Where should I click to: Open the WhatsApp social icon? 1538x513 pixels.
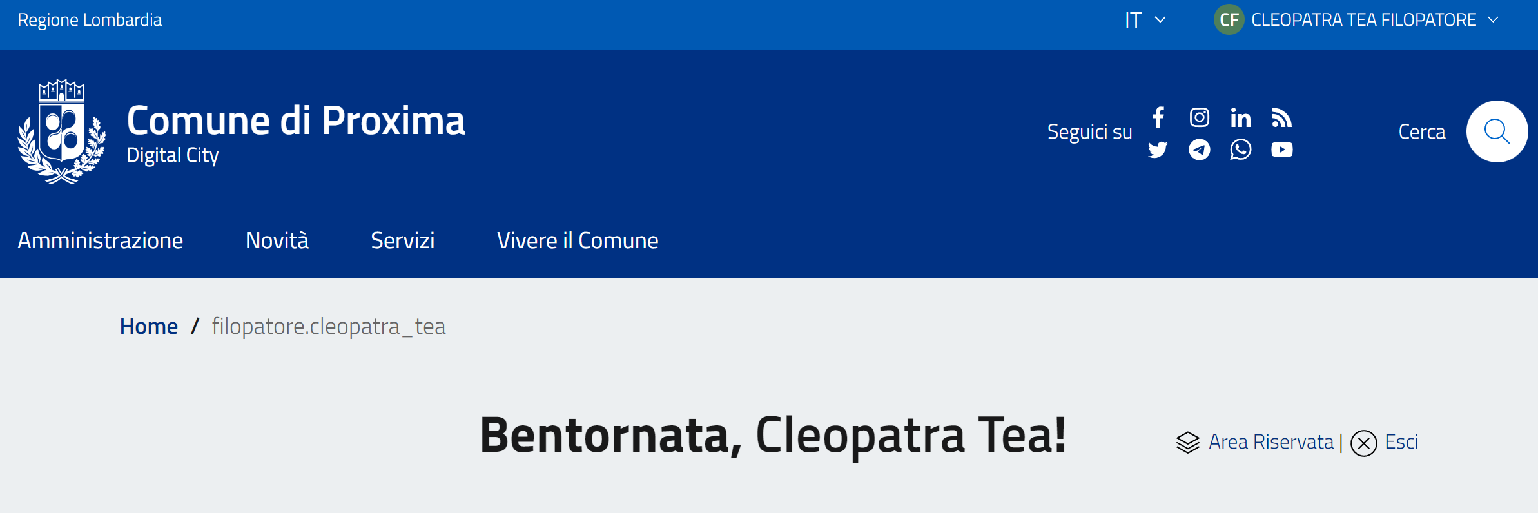point(1240,150)
